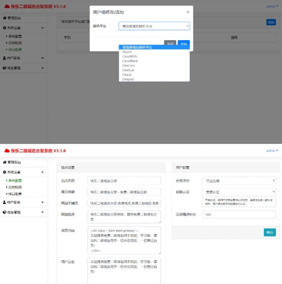Screen dimensions: 282x284
Task: Collapse 系统设置 arrow in top sidebar
Action: tap(42, 28)
